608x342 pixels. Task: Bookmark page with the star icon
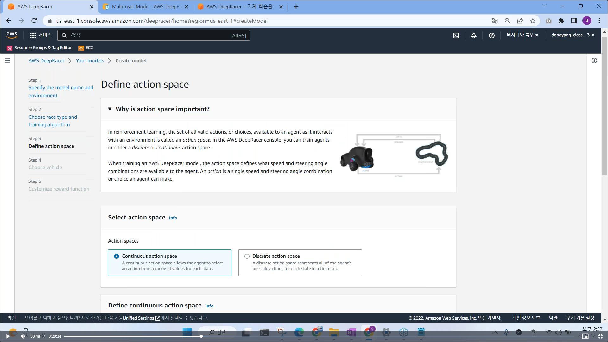pyautogui.click(x=533, y=21)
